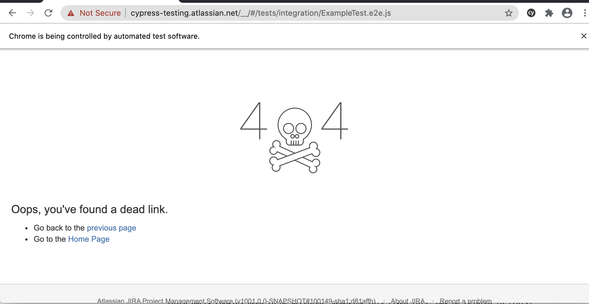Click the skull and crossbones 404 image
Image resolution: width=589 pixels, height=304 pixels.
pos(294,137)
